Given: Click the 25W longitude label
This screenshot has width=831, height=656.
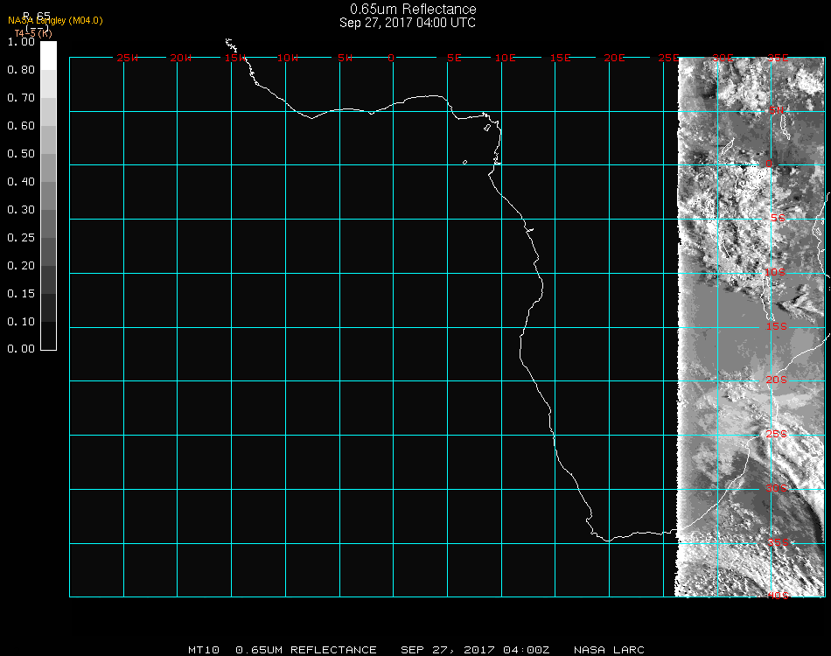Looking at the screenshot, I should tap(128, 58).
